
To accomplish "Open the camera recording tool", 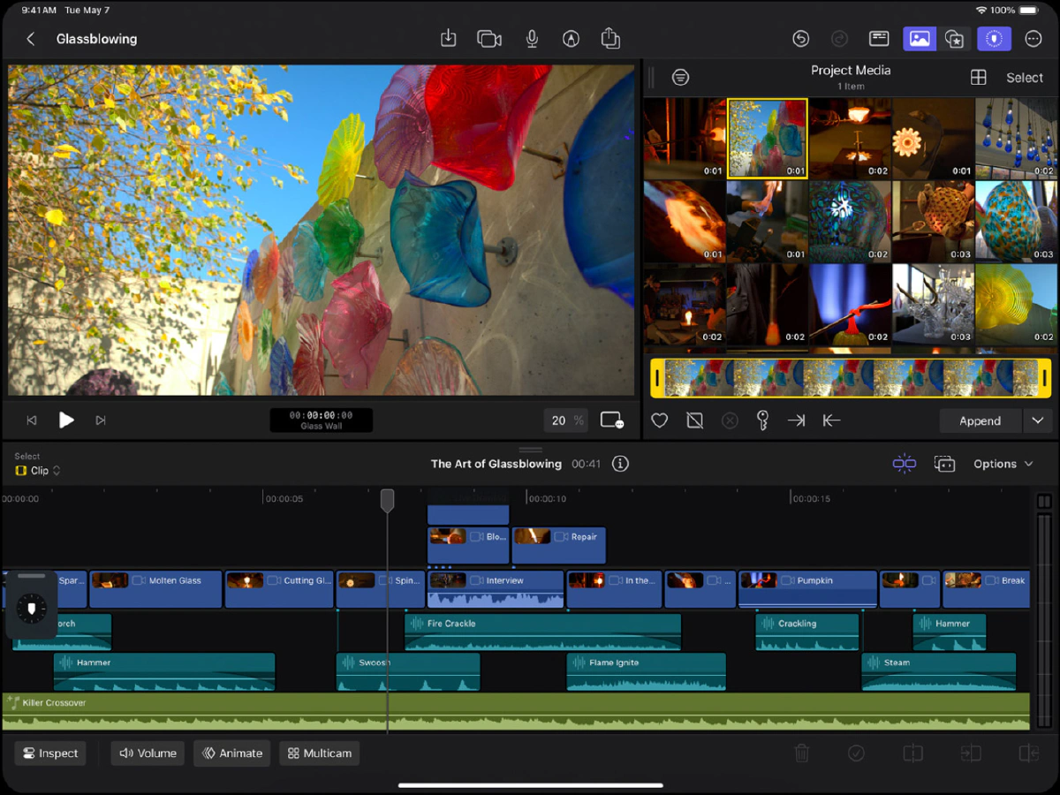I will coord(489,39).
